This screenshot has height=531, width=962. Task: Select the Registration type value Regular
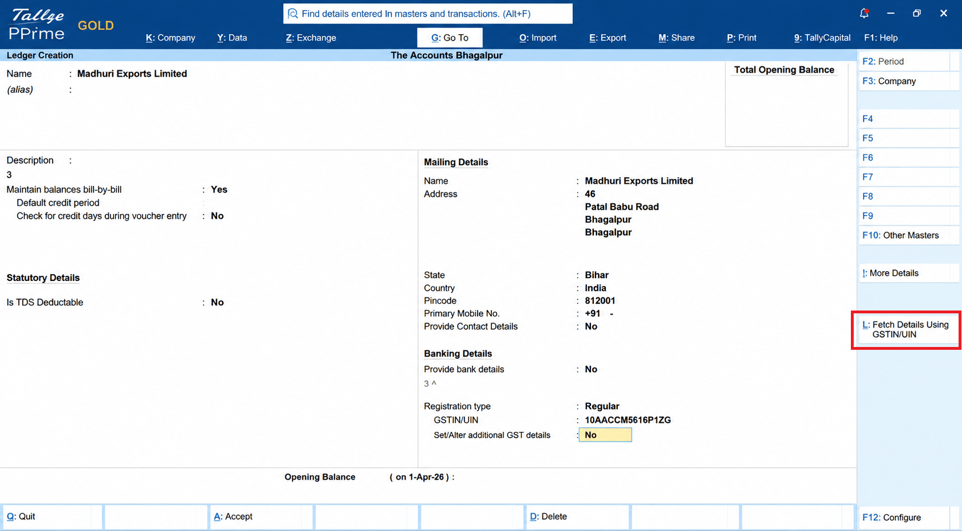pos(602,406)
